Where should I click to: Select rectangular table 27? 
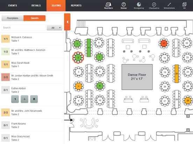click(176, 48)
